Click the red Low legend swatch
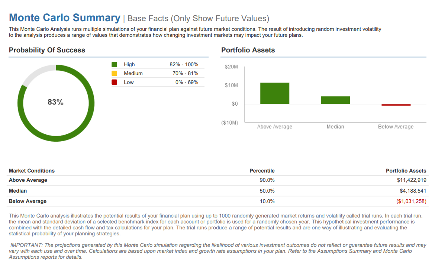435x277 pixels. (115, 82)
